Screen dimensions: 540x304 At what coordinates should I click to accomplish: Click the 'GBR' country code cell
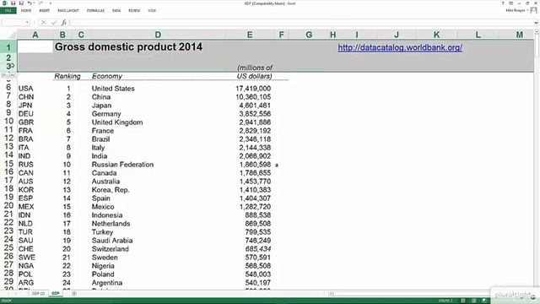click(x=26, y=122)
